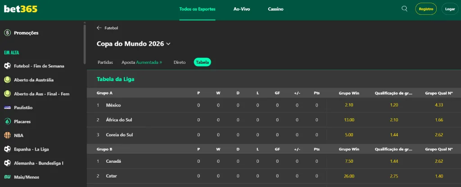
Task: Click the México team name
Action: [113, 105]
